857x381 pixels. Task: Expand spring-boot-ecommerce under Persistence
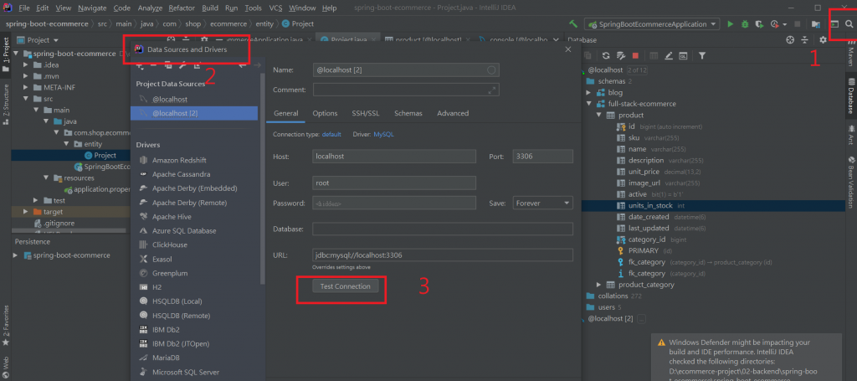[x=15, y=255]
